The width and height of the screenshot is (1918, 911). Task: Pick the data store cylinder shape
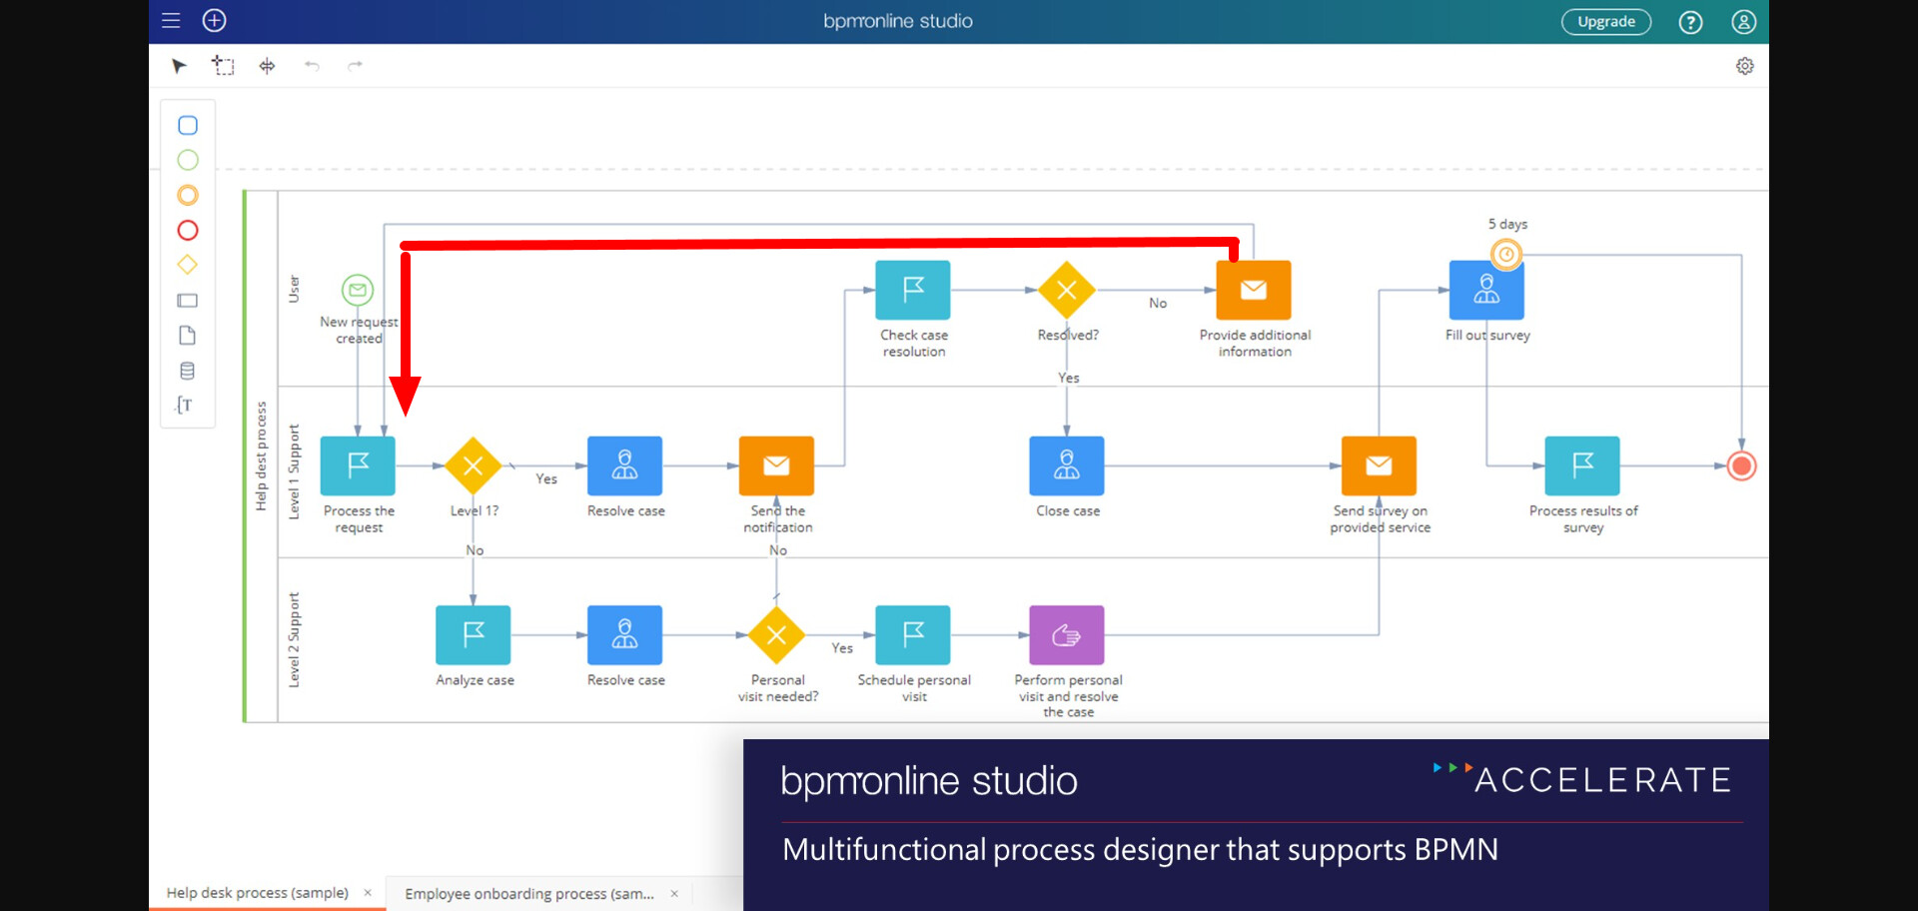(188, 371)
